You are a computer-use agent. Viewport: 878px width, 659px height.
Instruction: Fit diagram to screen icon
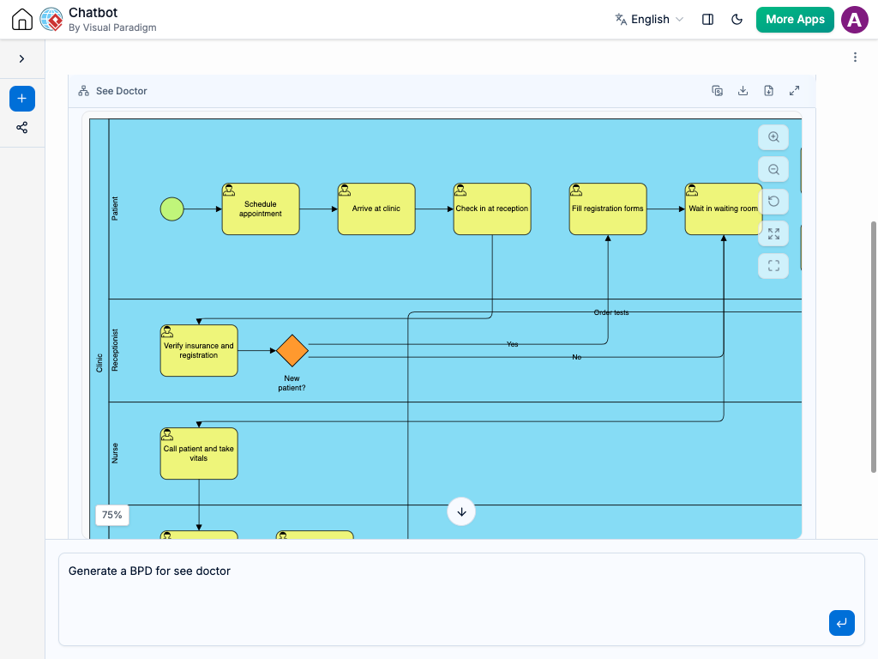click(773, 233)
